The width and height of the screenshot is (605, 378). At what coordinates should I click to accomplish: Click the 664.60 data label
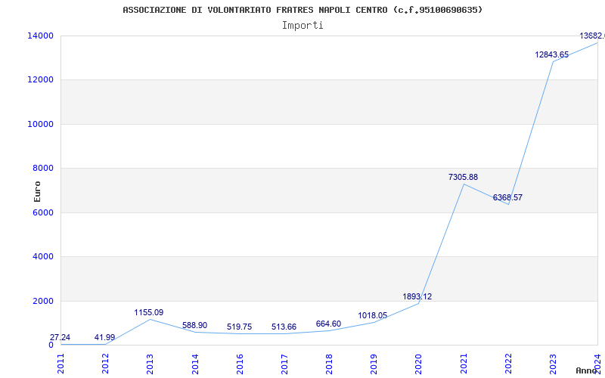328,324
